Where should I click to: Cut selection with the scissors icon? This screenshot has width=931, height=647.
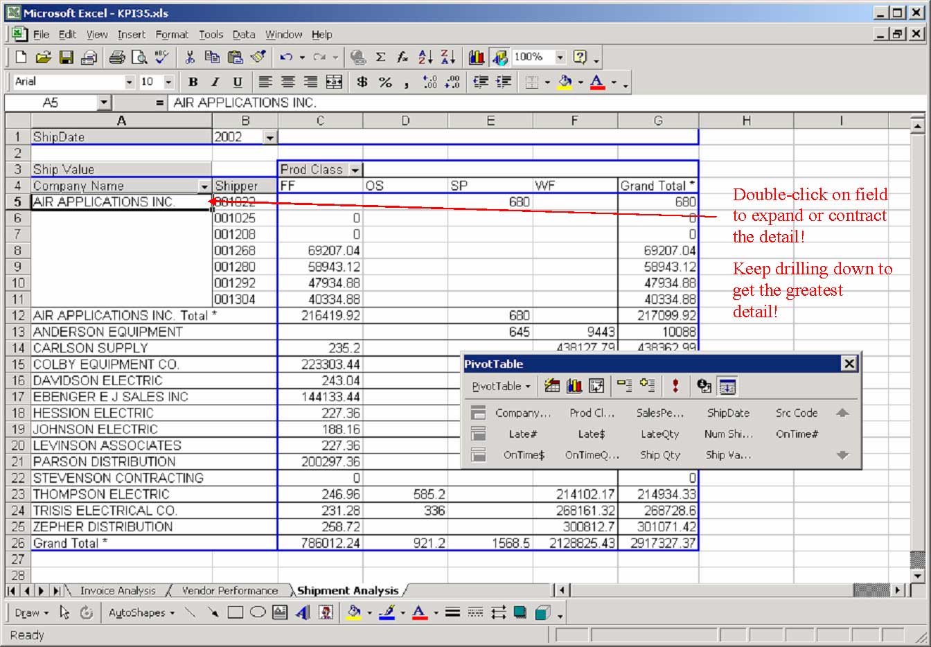click(190, 57)
